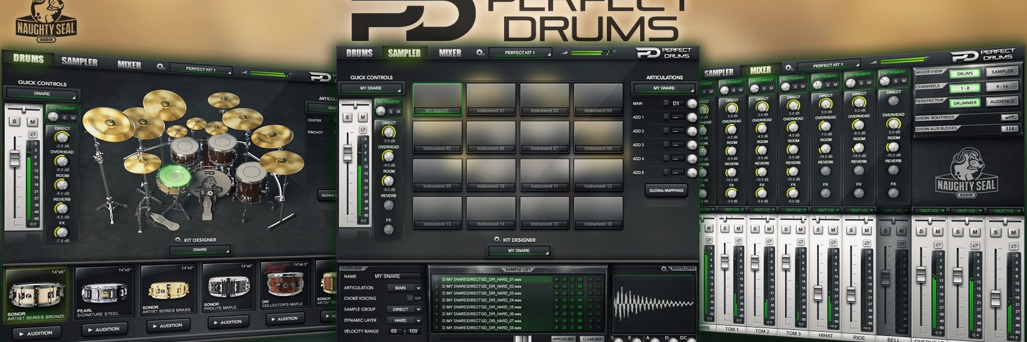Select MIXER tab in right window
Image resolution: width=1027 pixels, height=342 pixels.
point(760,70)
